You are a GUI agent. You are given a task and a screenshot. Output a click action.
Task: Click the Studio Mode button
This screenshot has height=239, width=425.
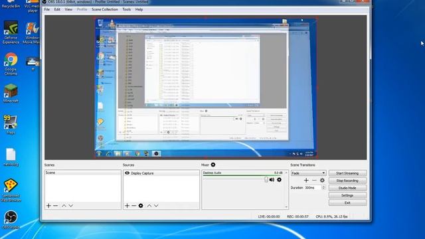pyautogui.click(x=347, y=188)
